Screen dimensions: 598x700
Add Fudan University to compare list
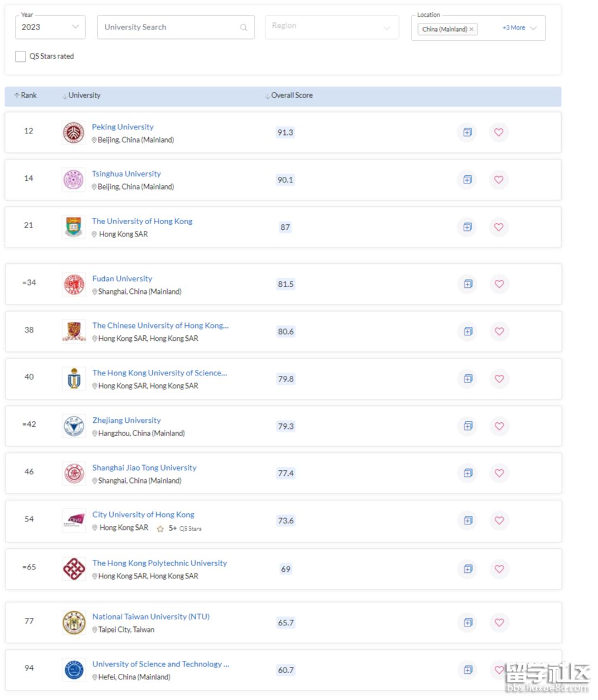[468, 284]
